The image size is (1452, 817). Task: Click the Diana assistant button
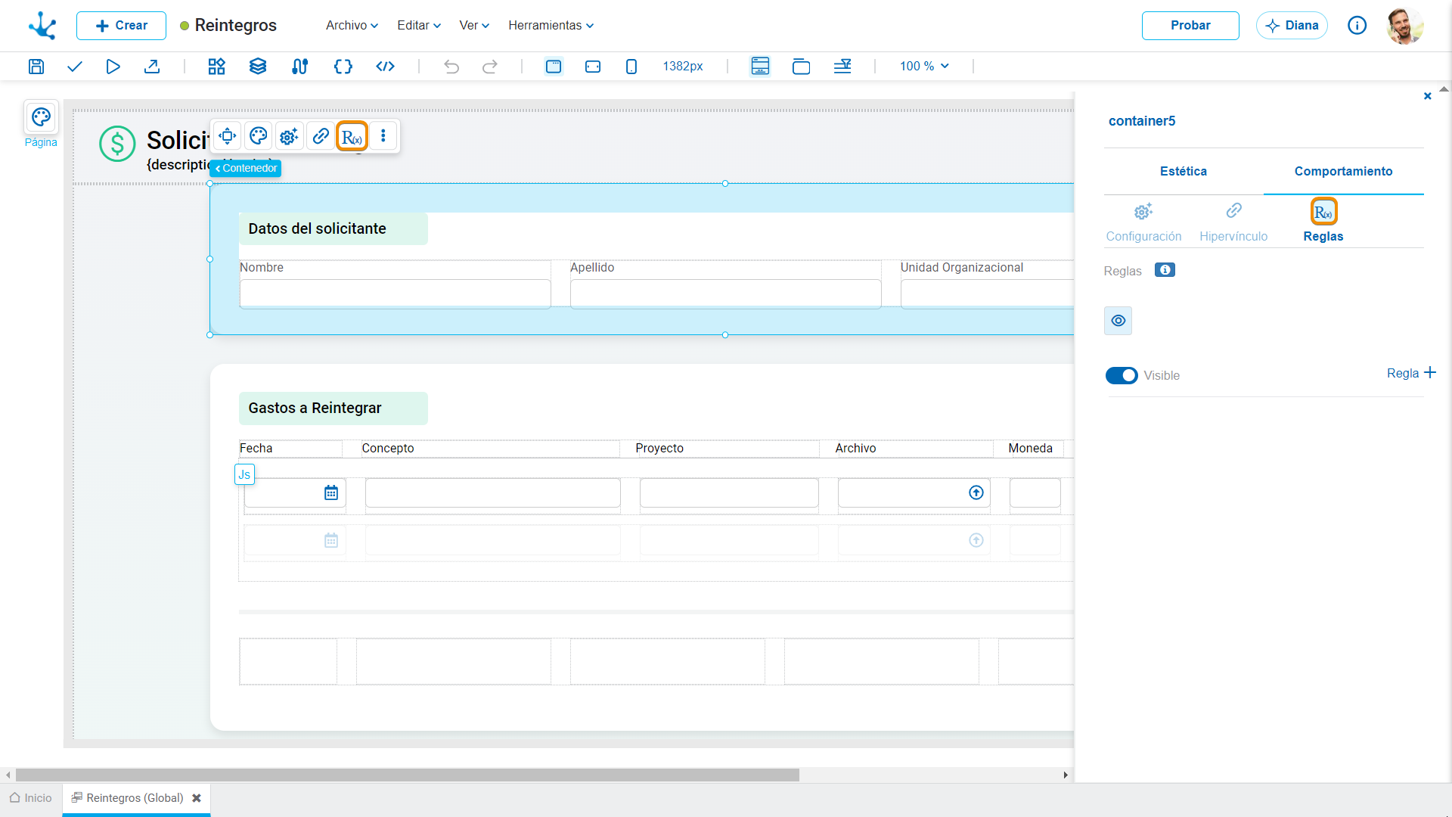click(x=1292, y=26)
